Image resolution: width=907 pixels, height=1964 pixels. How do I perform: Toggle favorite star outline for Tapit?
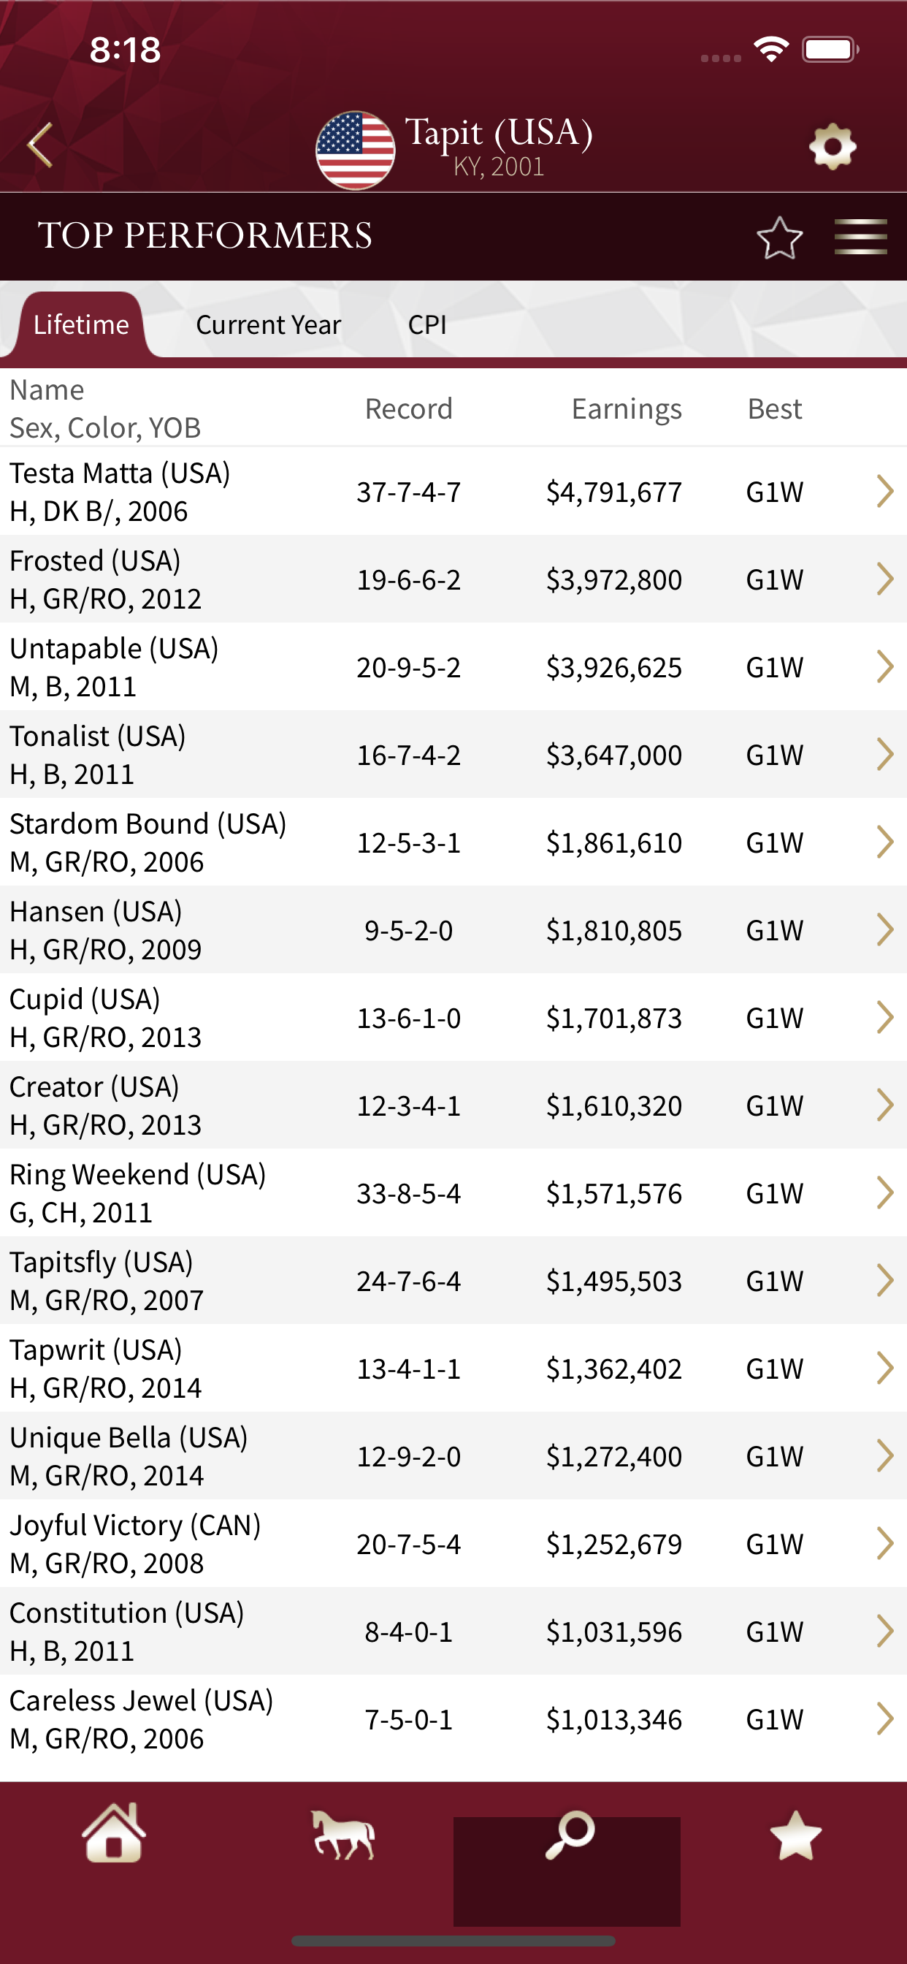tap(779, 237)
